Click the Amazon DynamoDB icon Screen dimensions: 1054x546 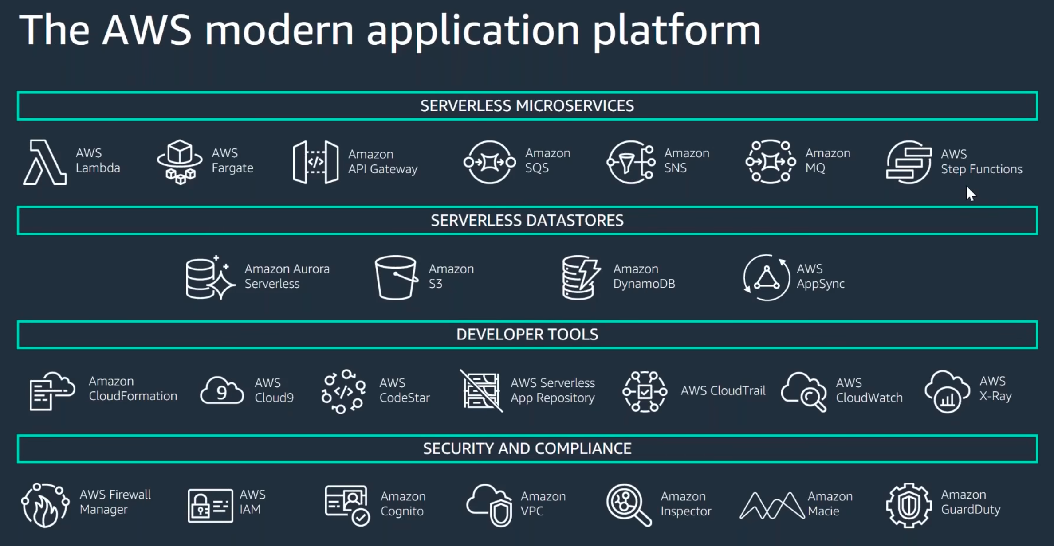coord(578,275)
